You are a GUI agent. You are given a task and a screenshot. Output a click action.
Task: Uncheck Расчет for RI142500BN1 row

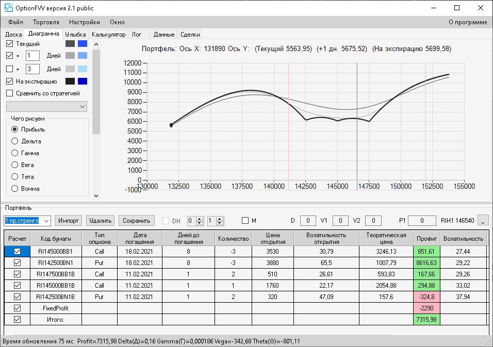coord(18,263)
